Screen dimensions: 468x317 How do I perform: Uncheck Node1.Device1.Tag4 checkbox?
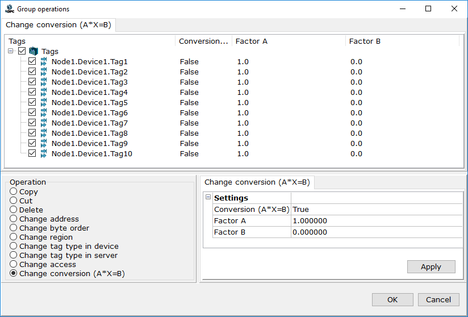click(32, 92)
